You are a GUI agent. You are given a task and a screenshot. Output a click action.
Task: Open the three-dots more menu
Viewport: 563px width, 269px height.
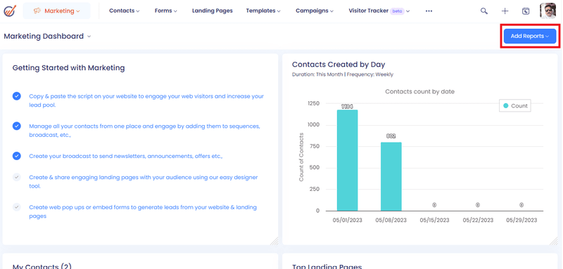coord(429,11)
